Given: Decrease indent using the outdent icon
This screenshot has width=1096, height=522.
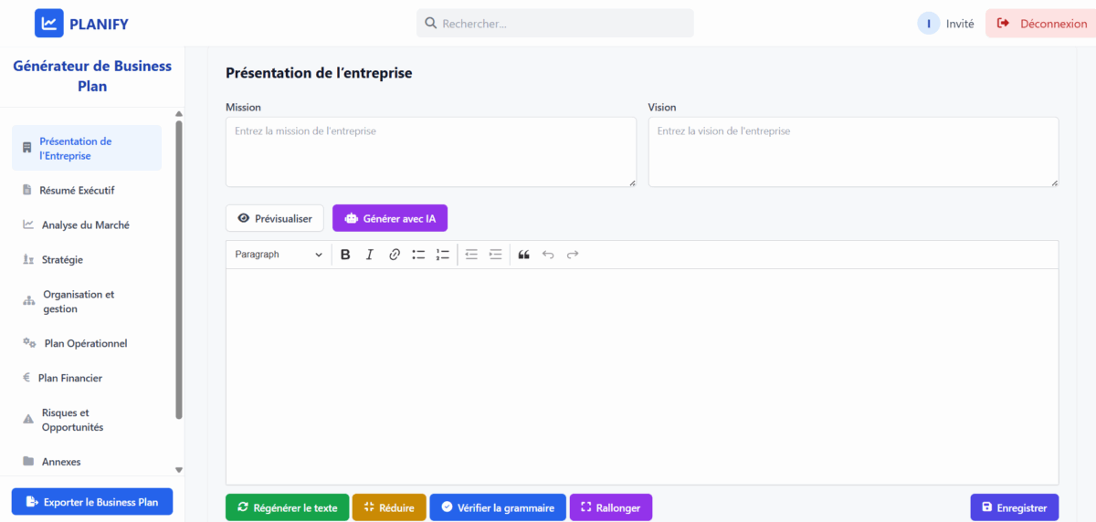Looking at the screenshot, I should click(x=471, y=255).
